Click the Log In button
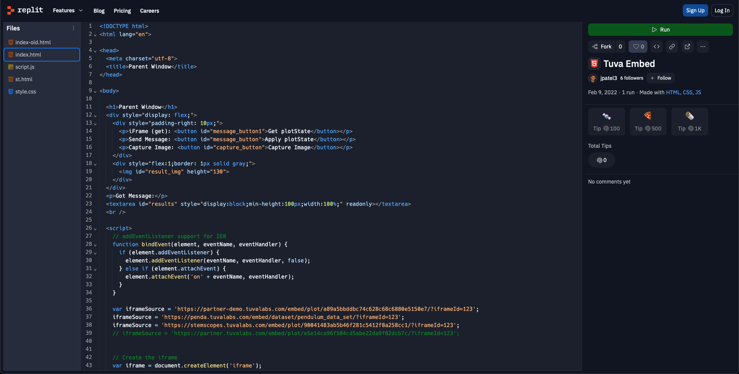This screenshot has width=739, height=374. (722, 10)
